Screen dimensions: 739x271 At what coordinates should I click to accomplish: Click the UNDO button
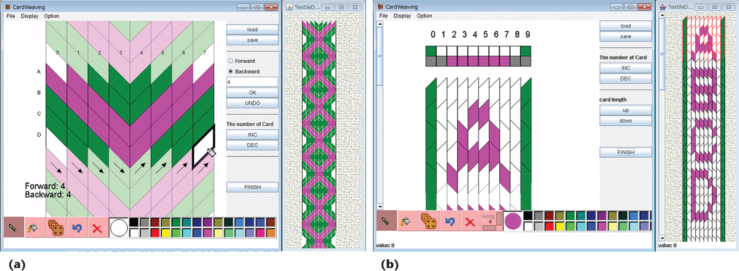coord(252,103)
